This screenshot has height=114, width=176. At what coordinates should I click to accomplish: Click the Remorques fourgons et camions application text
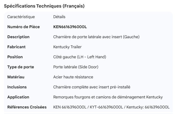(x=108, y=97)
